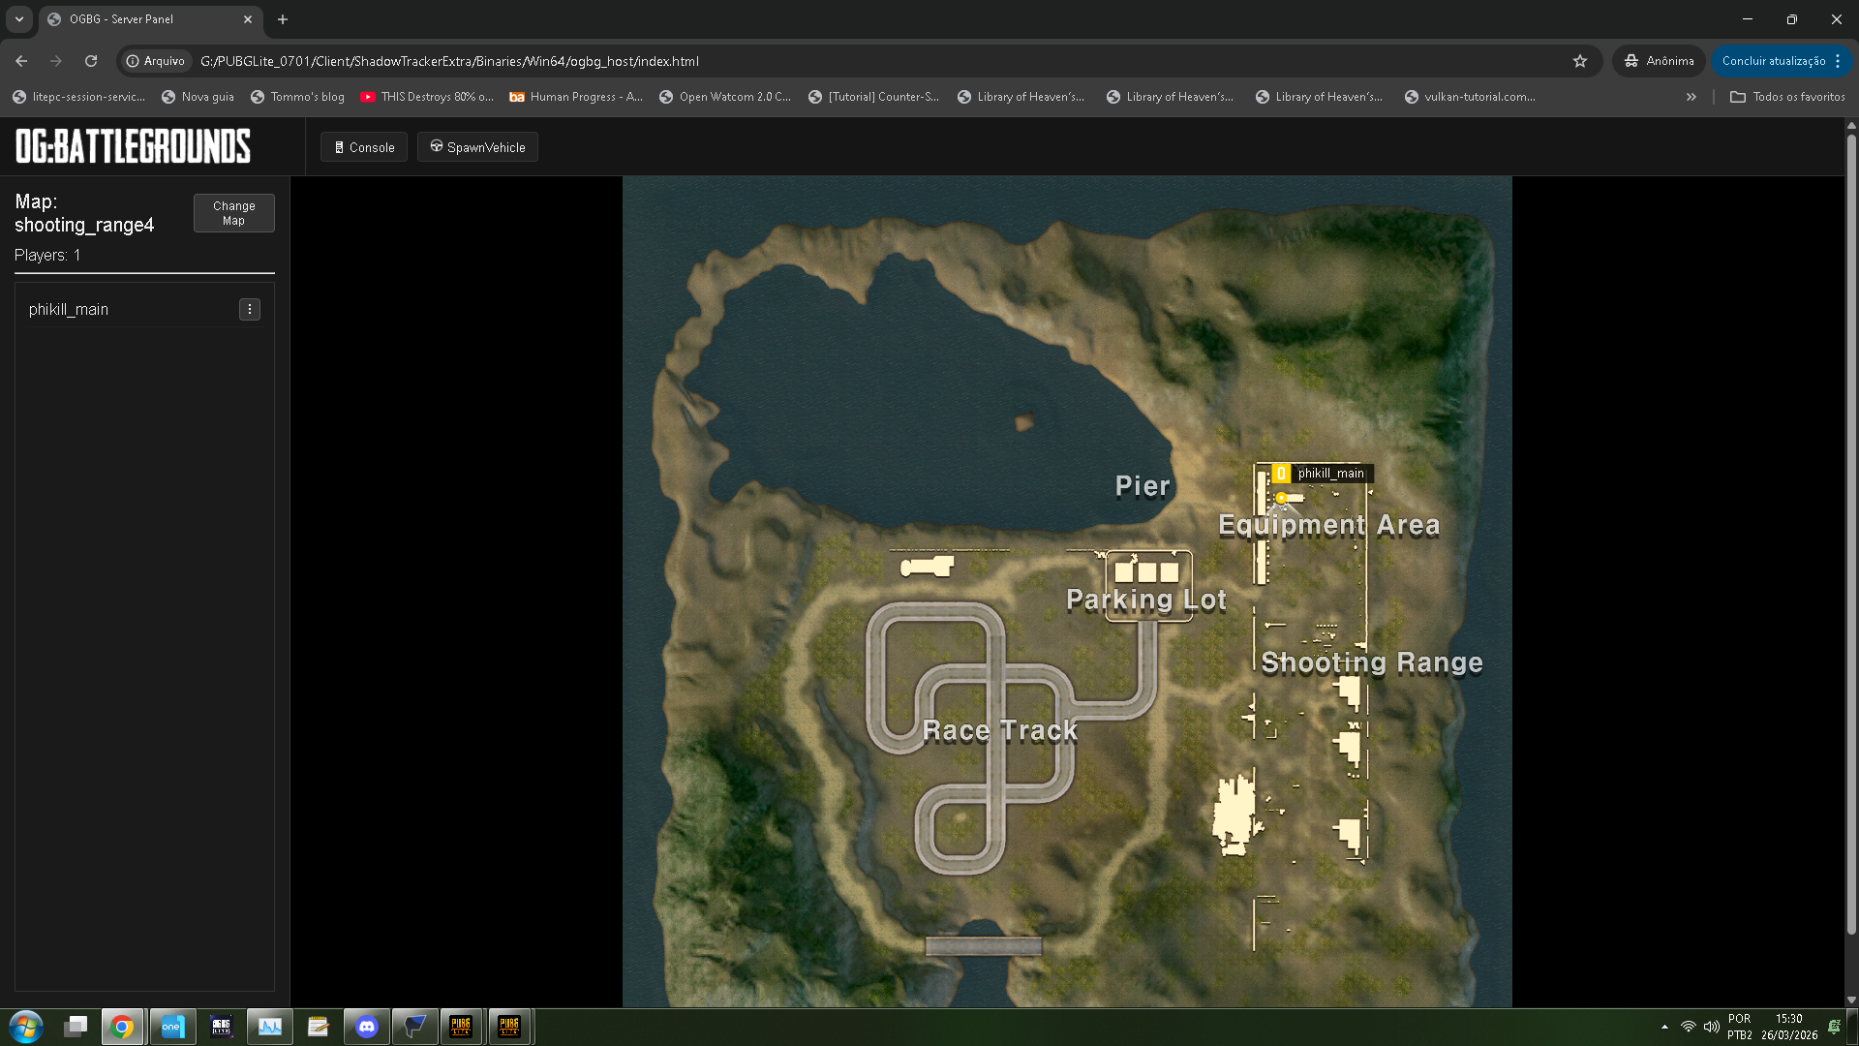
Task: Click the green snoozed notification bell icon
Action: [x=1834, y=1027]
